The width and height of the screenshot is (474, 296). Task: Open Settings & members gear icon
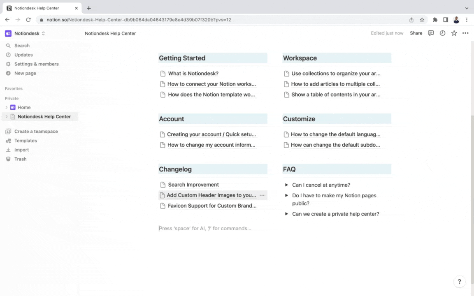click(8, 64)
